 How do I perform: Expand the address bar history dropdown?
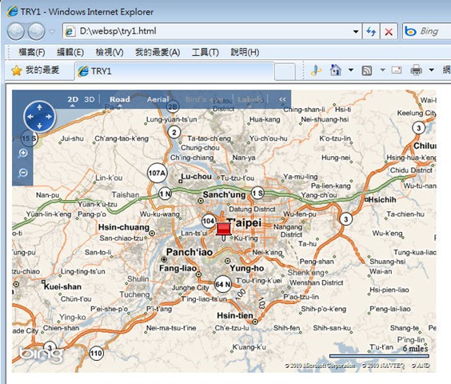356,31
